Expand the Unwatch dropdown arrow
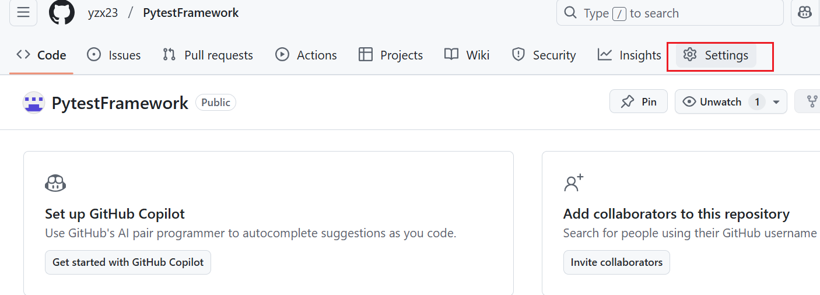This screenshot has width=820, height=295. 776,102
